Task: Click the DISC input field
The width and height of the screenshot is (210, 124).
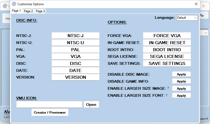Action: pos(76,63)
